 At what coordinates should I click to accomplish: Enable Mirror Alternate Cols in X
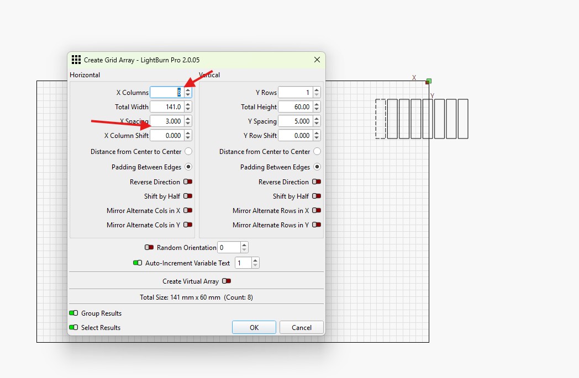pos(188,210)
